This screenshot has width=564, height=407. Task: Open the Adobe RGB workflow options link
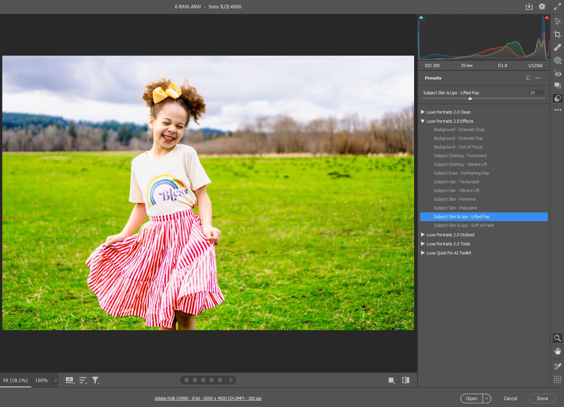click(208, 398)
